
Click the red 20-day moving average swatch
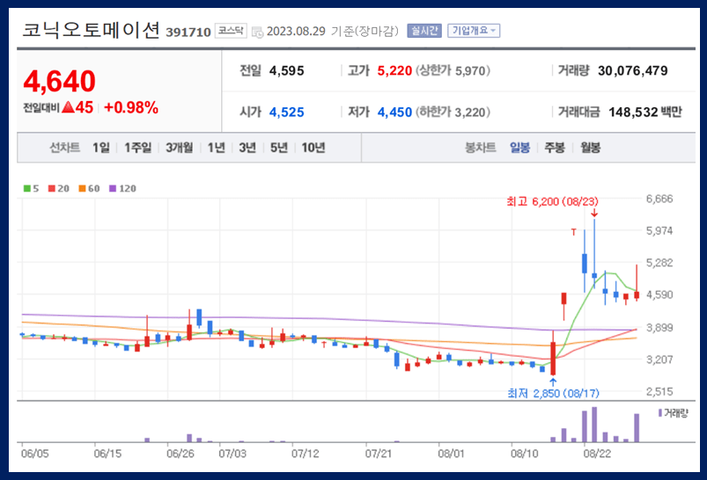(x=51, y=188)
